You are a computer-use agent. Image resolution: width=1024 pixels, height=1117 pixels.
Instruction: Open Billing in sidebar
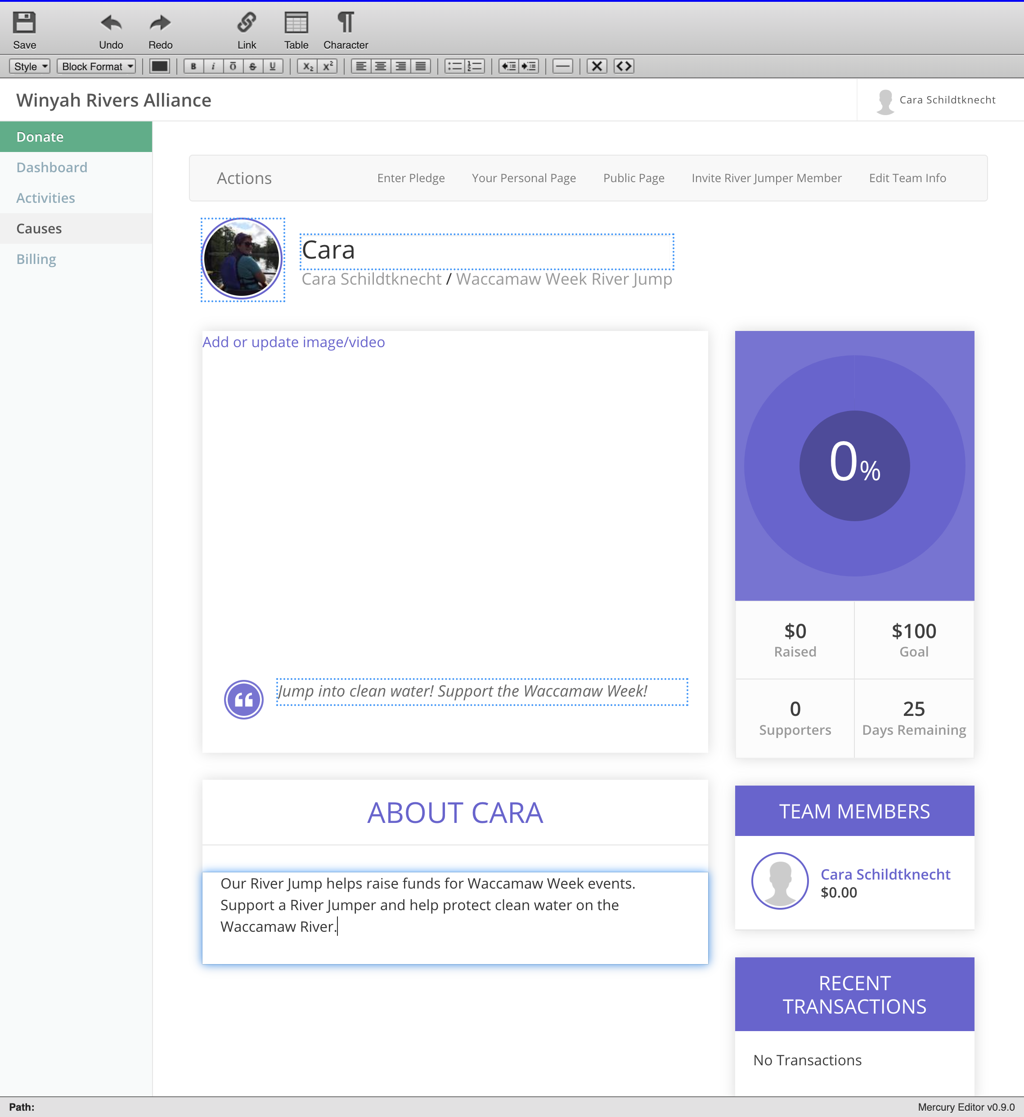(76, 259)
